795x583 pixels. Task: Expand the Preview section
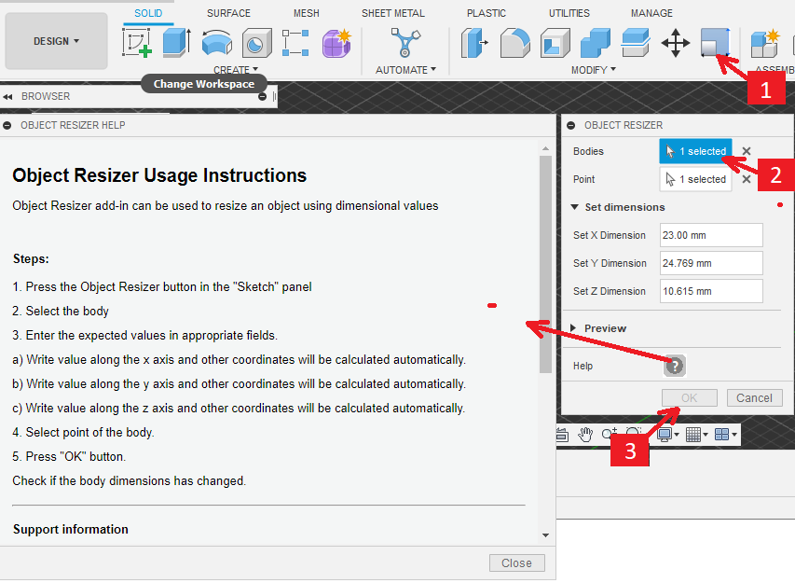pyautogui.click(x=573, y=328)
